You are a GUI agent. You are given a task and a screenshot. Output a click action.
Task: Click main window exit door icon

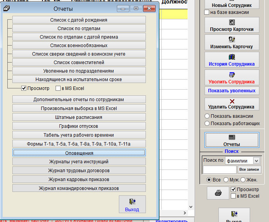pos(234,214)
